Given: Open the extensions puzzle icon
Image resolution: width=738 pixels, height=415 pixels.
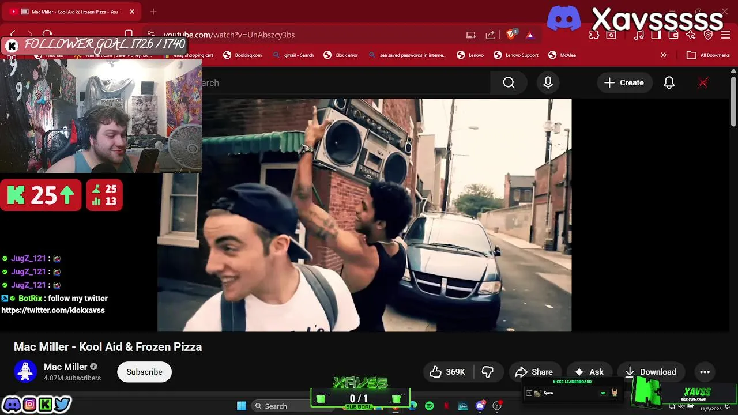Looking at the screenshot, I should (594, 35).
